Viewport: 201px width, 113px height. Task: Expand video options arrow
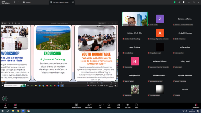point(19,105)
